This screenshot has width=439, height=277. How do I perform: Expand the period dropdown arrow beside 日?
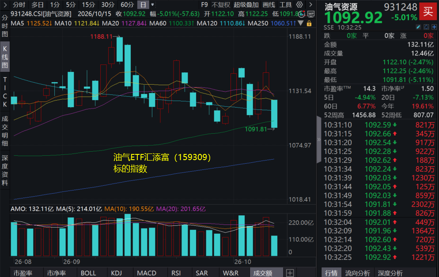click(x=152, y=5)
